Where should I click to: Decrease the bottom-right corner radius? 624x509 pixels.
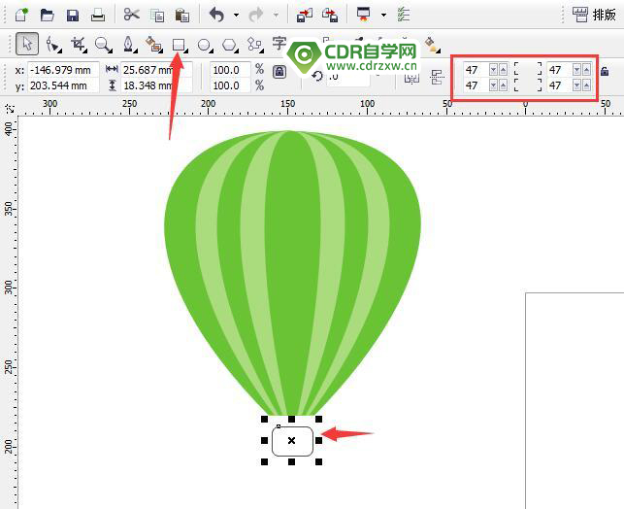[x=577, y=85]
